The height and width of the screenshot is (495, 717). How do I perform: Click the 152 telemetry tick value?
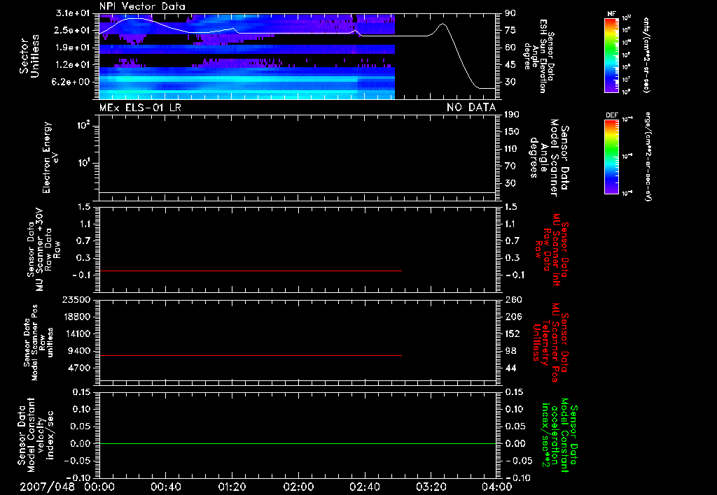513,333
